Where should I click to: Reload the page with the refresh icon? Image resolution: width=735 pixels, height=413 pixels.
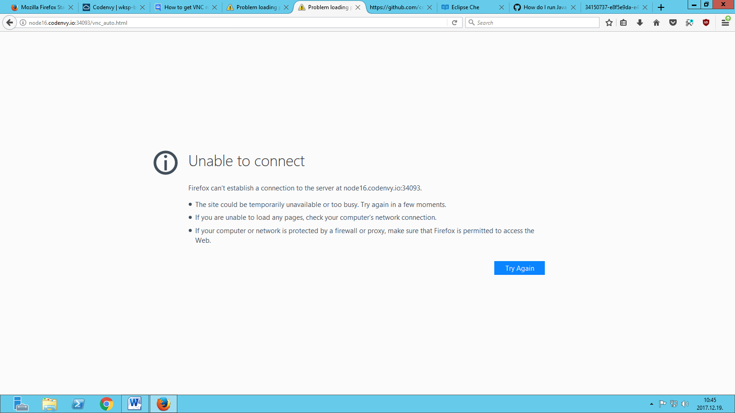tap(454, 22)
